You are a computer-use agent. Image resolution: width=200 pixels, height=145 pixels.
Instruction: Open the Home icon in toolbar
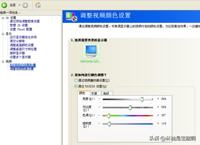pyautogui.click(x=38, y=5)
